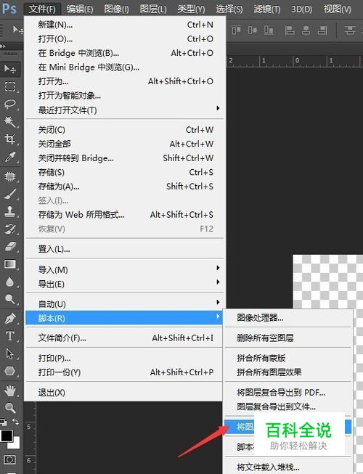Choose 退出(X) to quit Photoshop
The width and height of the screenshot is (363, 474).
[x=125, y=393]
